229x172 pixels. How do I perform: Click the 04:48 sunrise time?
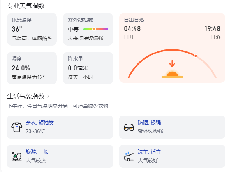tap(132, 29)
